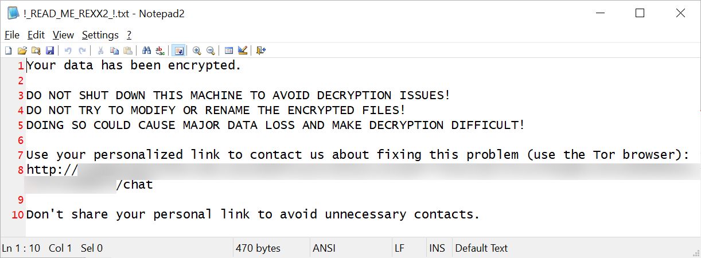This screenshot has height=258, width=701.
Task: Click the Browse files toolbar icon
Action: [36, 50]
